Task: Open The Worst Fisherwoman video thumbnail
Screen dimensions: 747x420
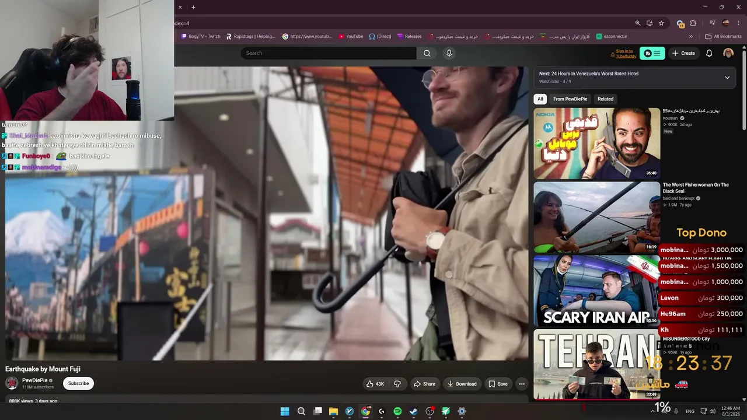Action: click(596, 217)
